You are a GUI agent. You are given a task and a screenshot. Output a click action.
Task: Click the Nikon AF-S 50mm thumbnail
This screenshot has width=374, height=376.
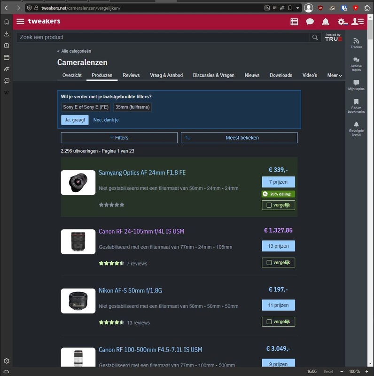tap(78, 301)
